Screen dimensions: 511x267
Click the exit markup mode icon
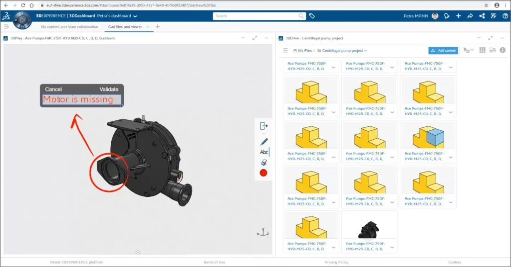264,126
